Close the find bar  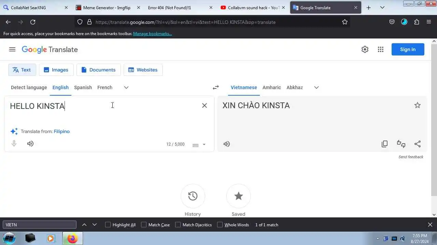tap(430, 225)
